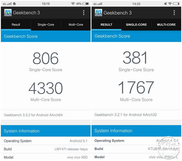
Task: Switch to SINGLE-CORE tab on right screen
Action: pos(136,25)
